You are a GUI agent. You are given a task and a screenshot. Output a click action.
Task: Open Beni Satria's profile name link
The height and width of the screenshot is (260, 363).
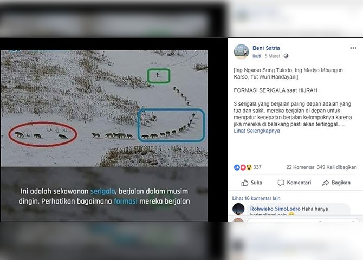click(x=266, y=48)
